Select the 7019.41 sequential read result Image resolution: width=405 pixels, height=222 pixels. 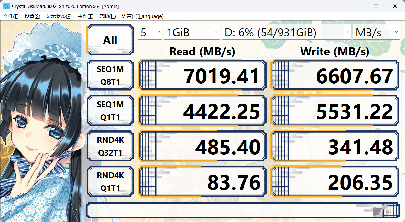(202, 75)
